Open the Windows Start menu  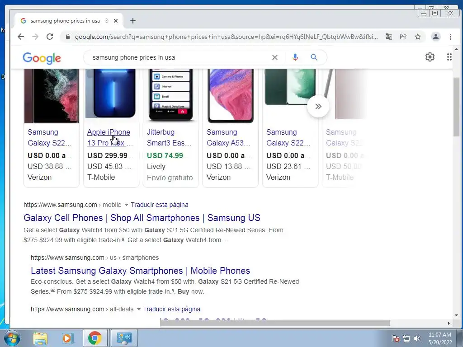[12, 338]
